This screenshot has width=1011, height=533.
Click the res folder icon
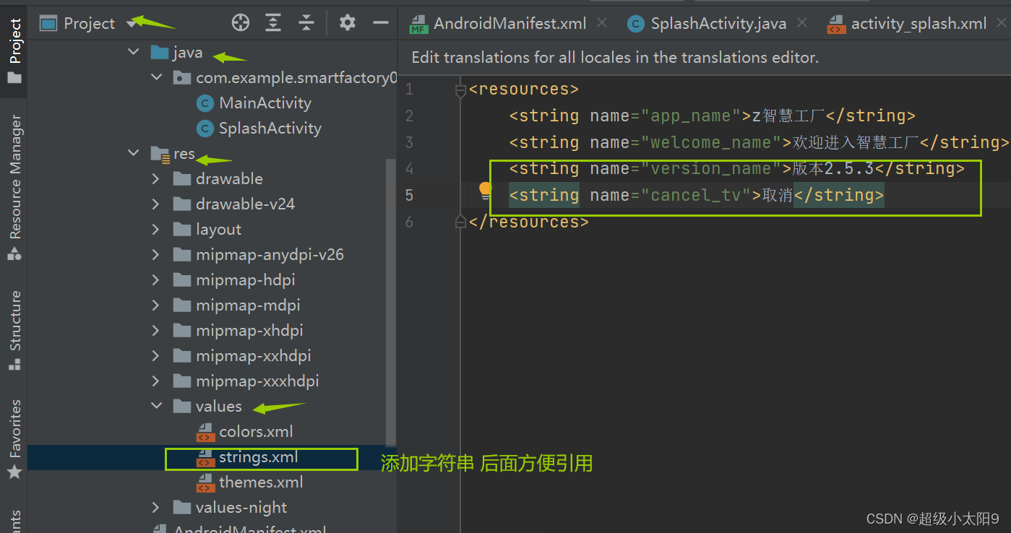(160, 153)
